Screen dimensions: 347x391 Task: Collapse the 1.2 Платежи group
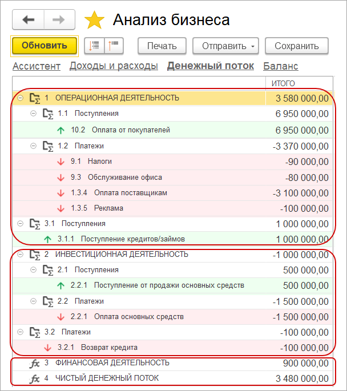pyautogui.click(x=33, y=146)
